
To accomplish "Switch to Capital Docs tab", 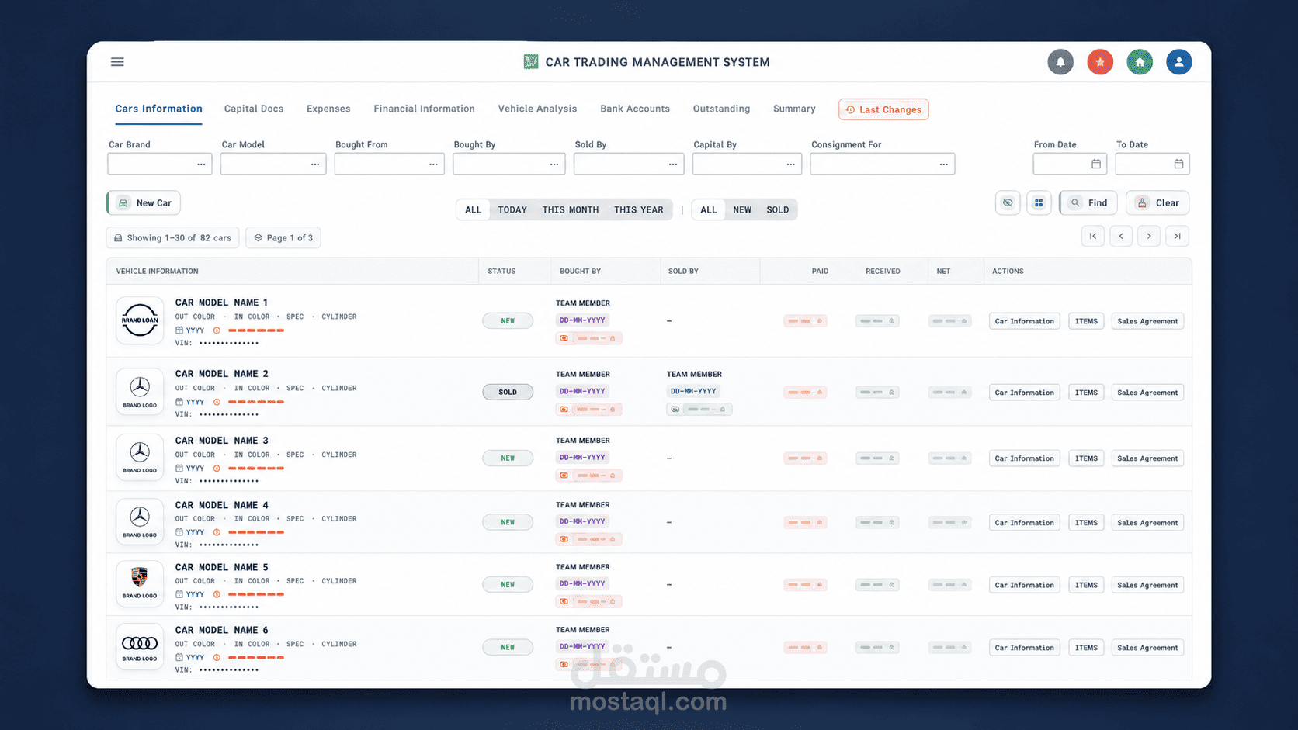I will (254, 109).
